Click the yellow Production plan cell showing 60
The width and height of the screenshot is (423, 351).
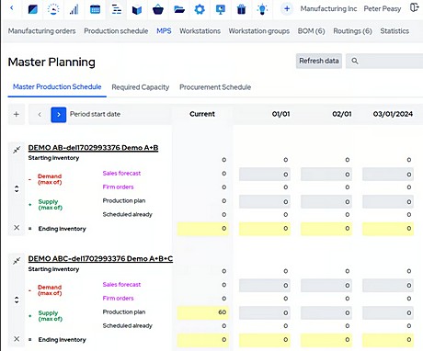pyautogui.click(x=203, y=312)
